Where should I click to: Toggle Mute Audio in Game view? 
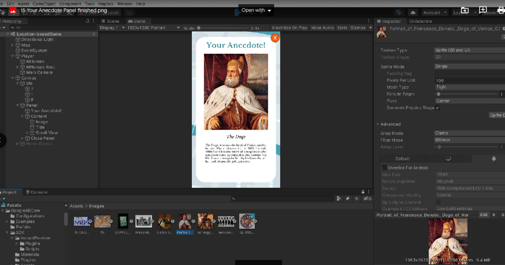[323, 28]
